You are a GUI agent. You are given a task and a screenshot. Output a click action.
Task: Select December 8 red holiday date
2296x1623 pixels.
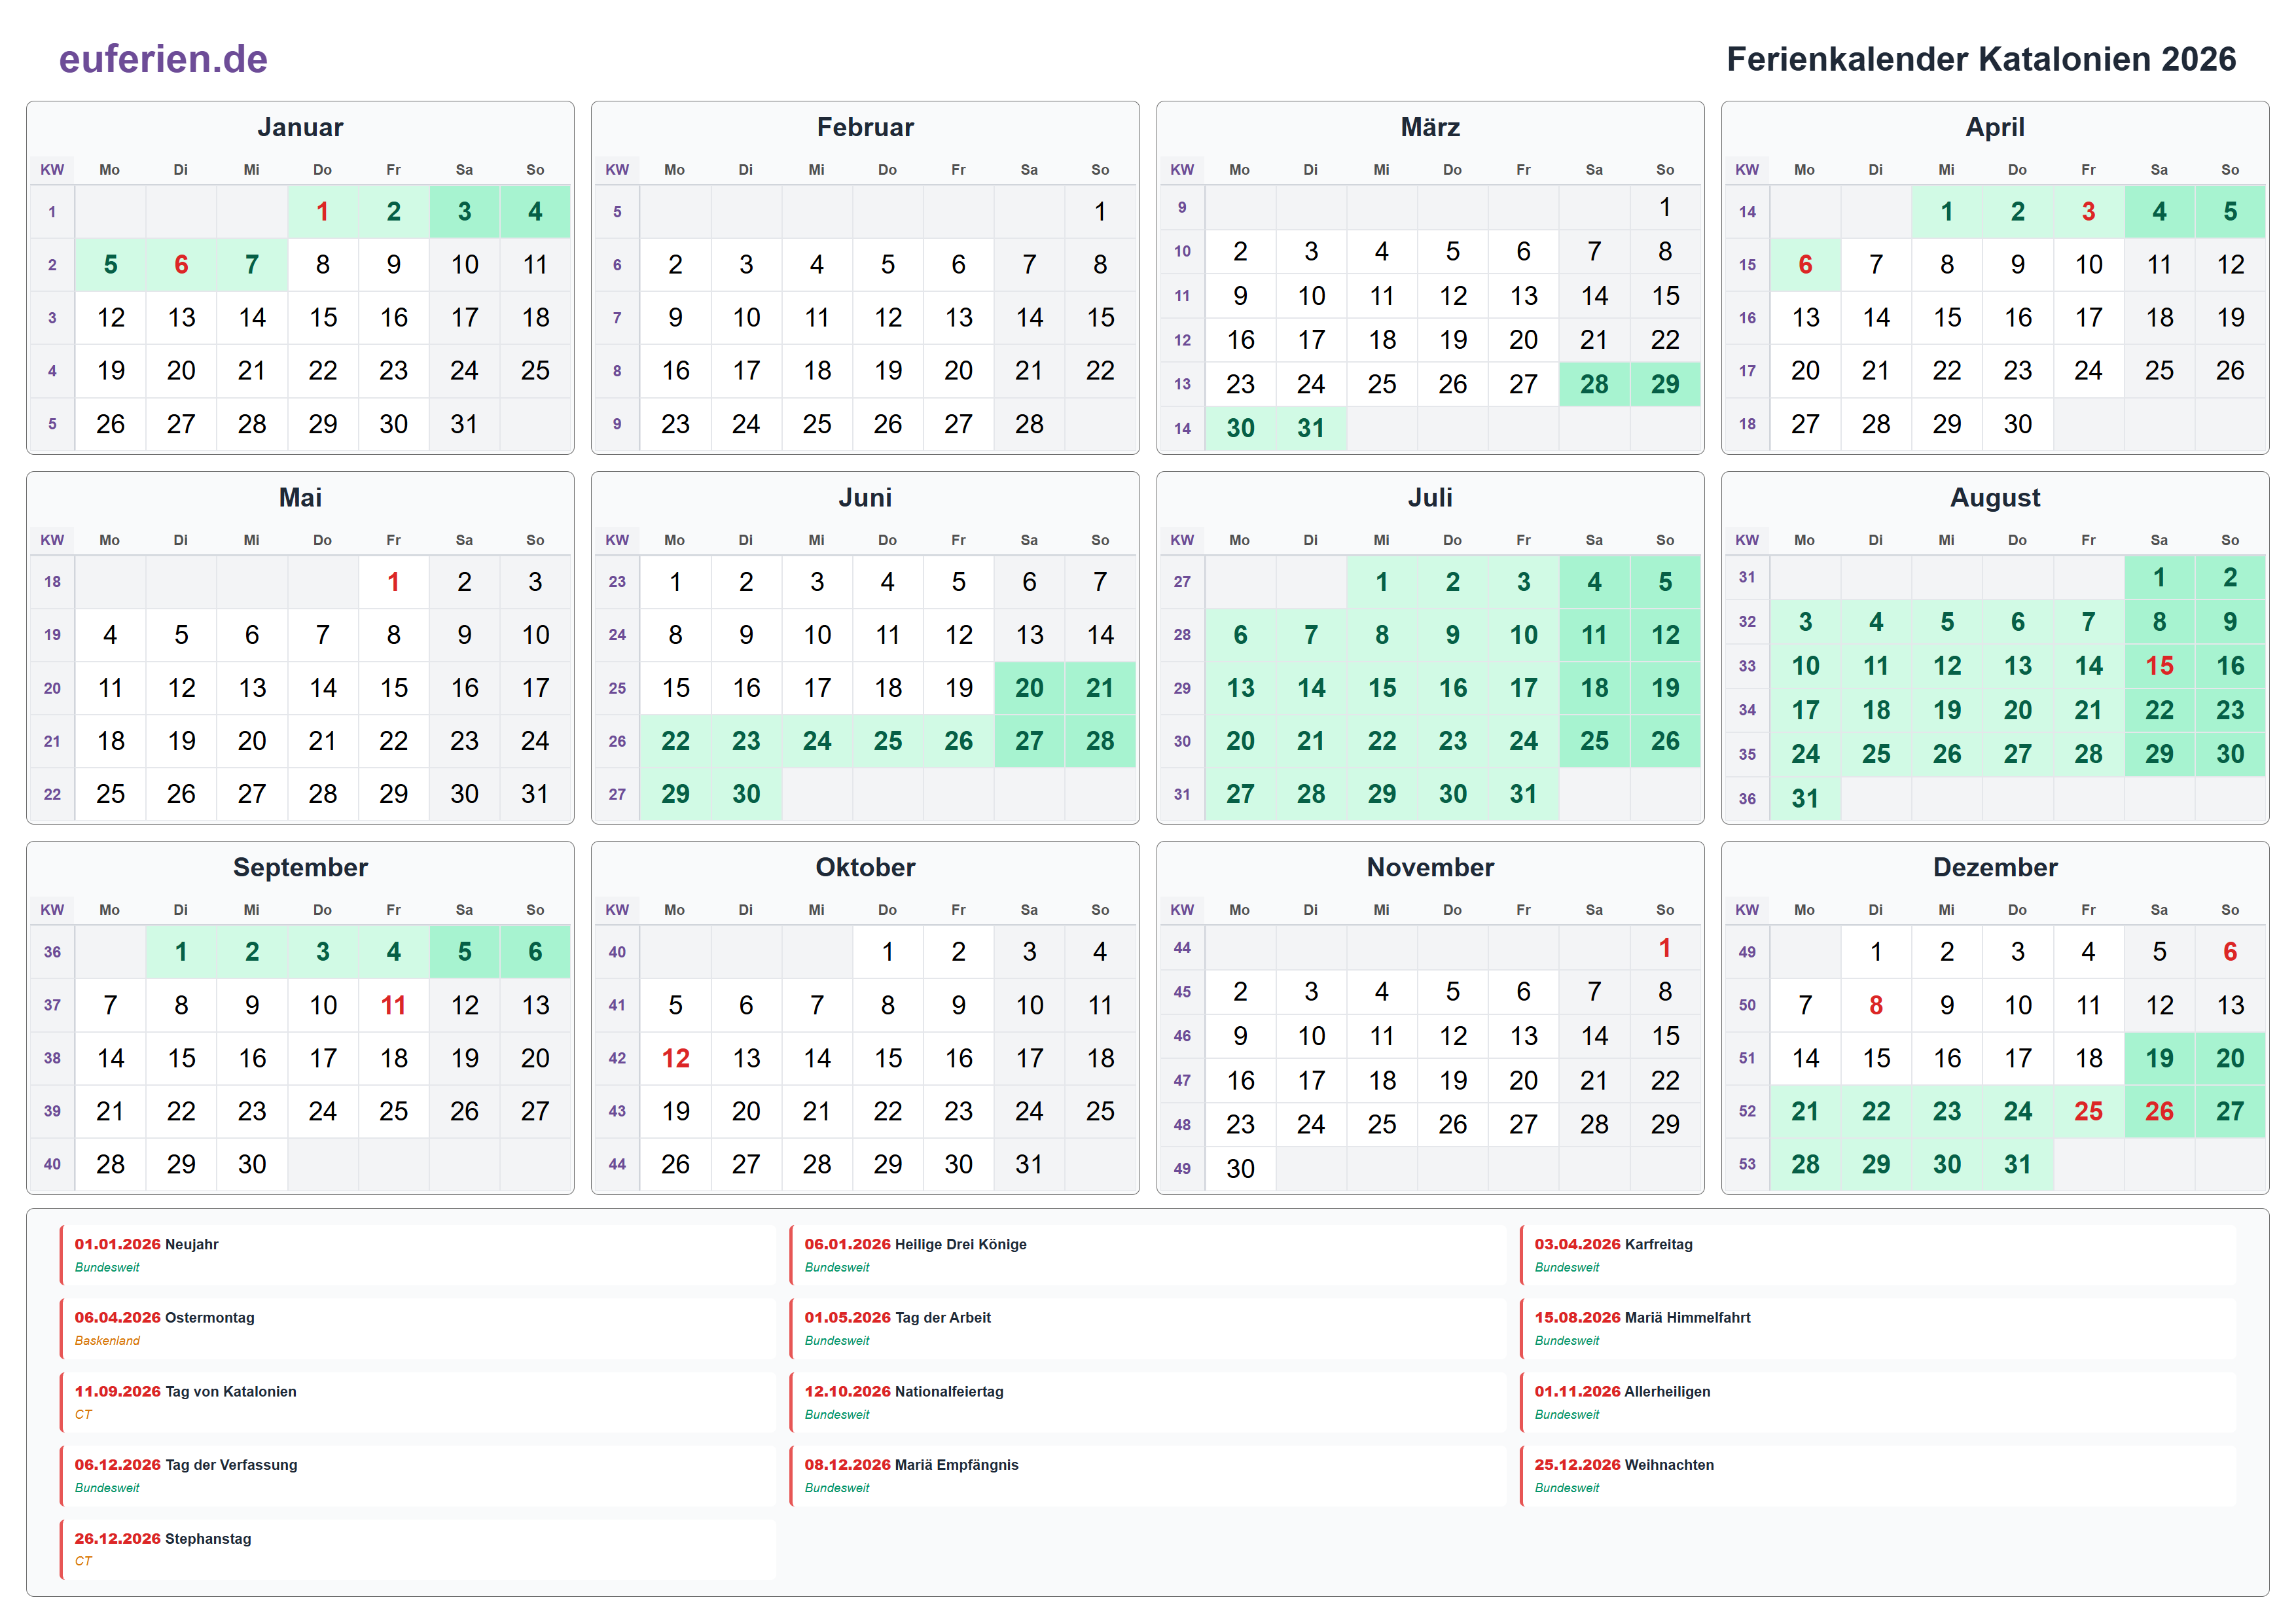tap(1876, 1005)
